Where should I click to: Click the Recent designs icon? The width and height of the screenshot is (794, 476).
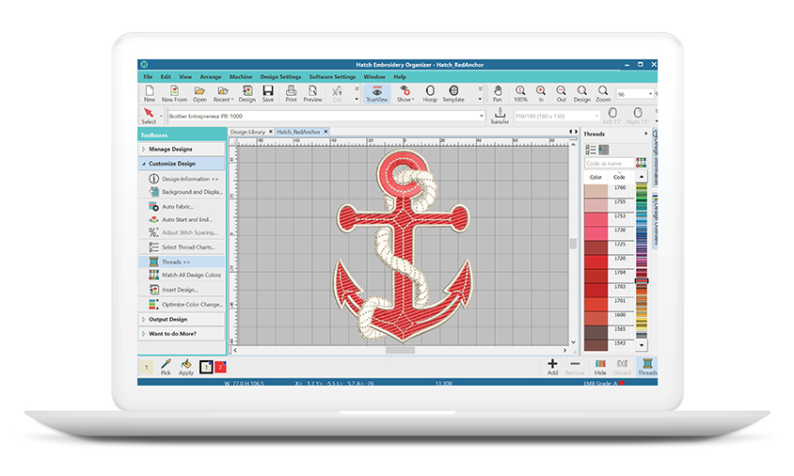click(x=223, y=94)
